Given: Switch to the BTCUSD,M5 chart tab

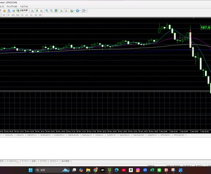Looking at the screenshot, I should click(x=179, y=135).
